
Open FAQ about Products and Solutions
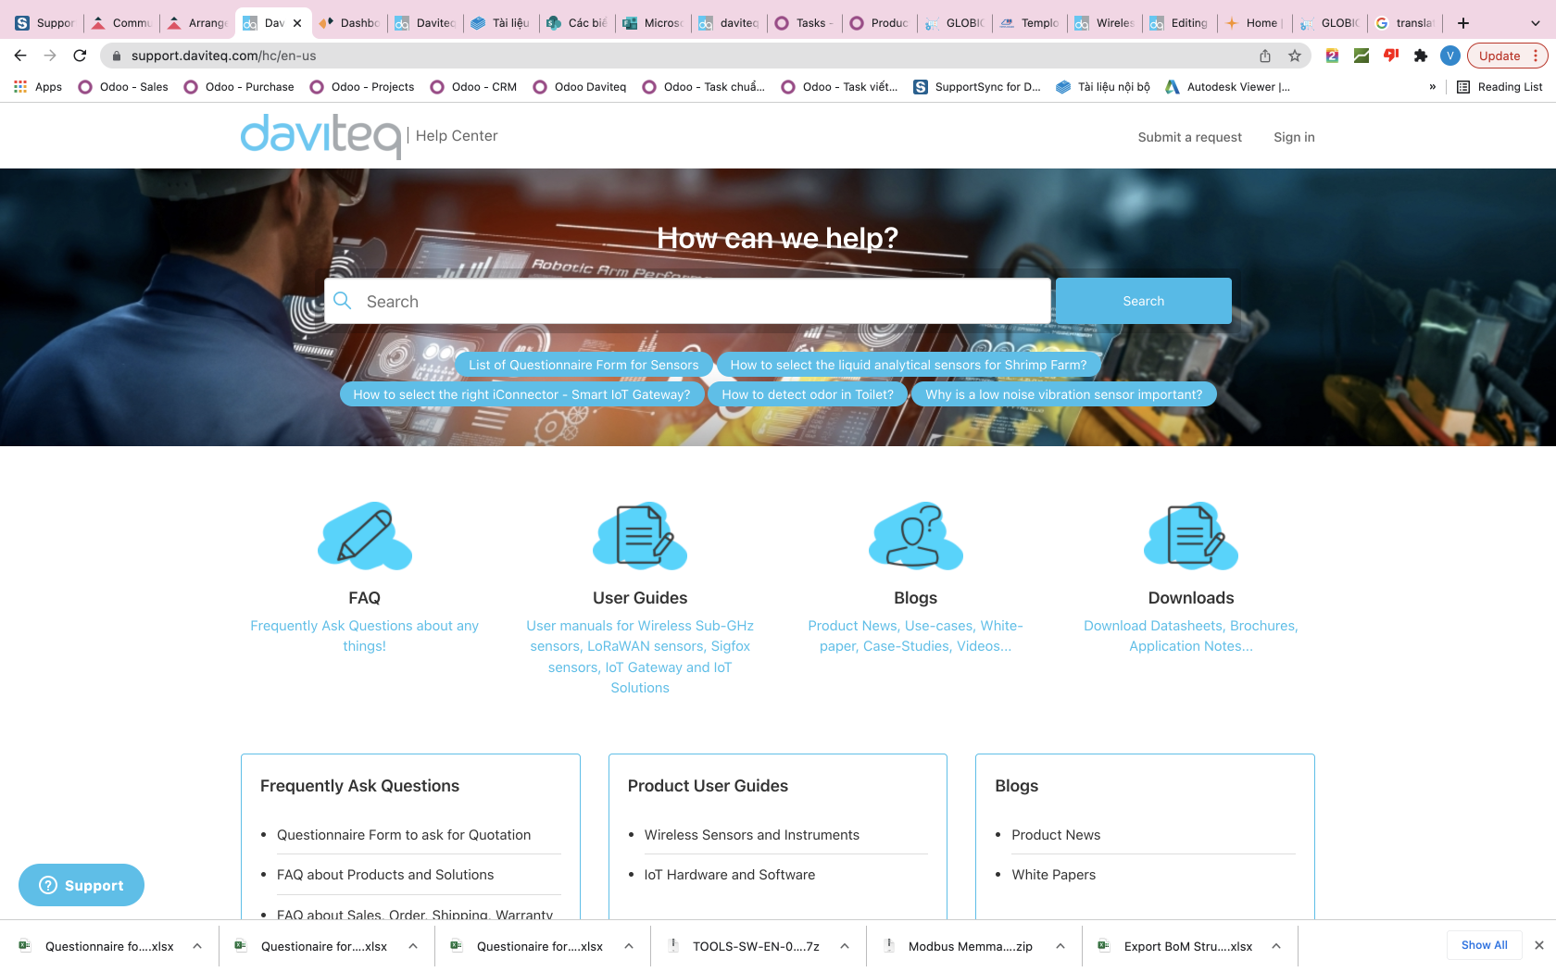[385, 875]
